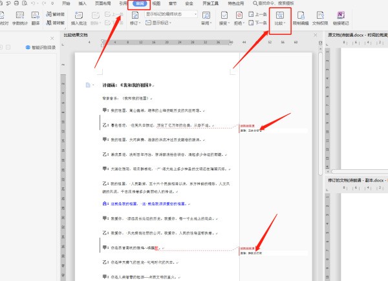Image resolution: width=388 pixels, height=281 pixels.
Task: Click 智能识别目录 in navigation pane
Action: pos(41,47)
